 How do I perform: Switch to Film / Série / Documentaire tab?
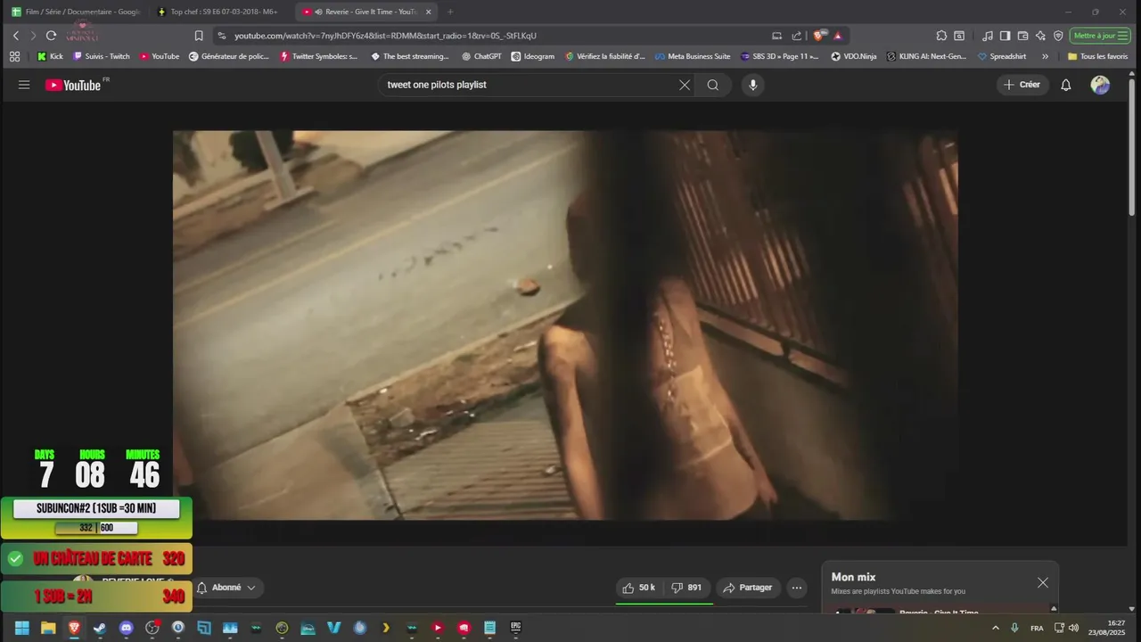pyautogui.click(x=75, y=12)
